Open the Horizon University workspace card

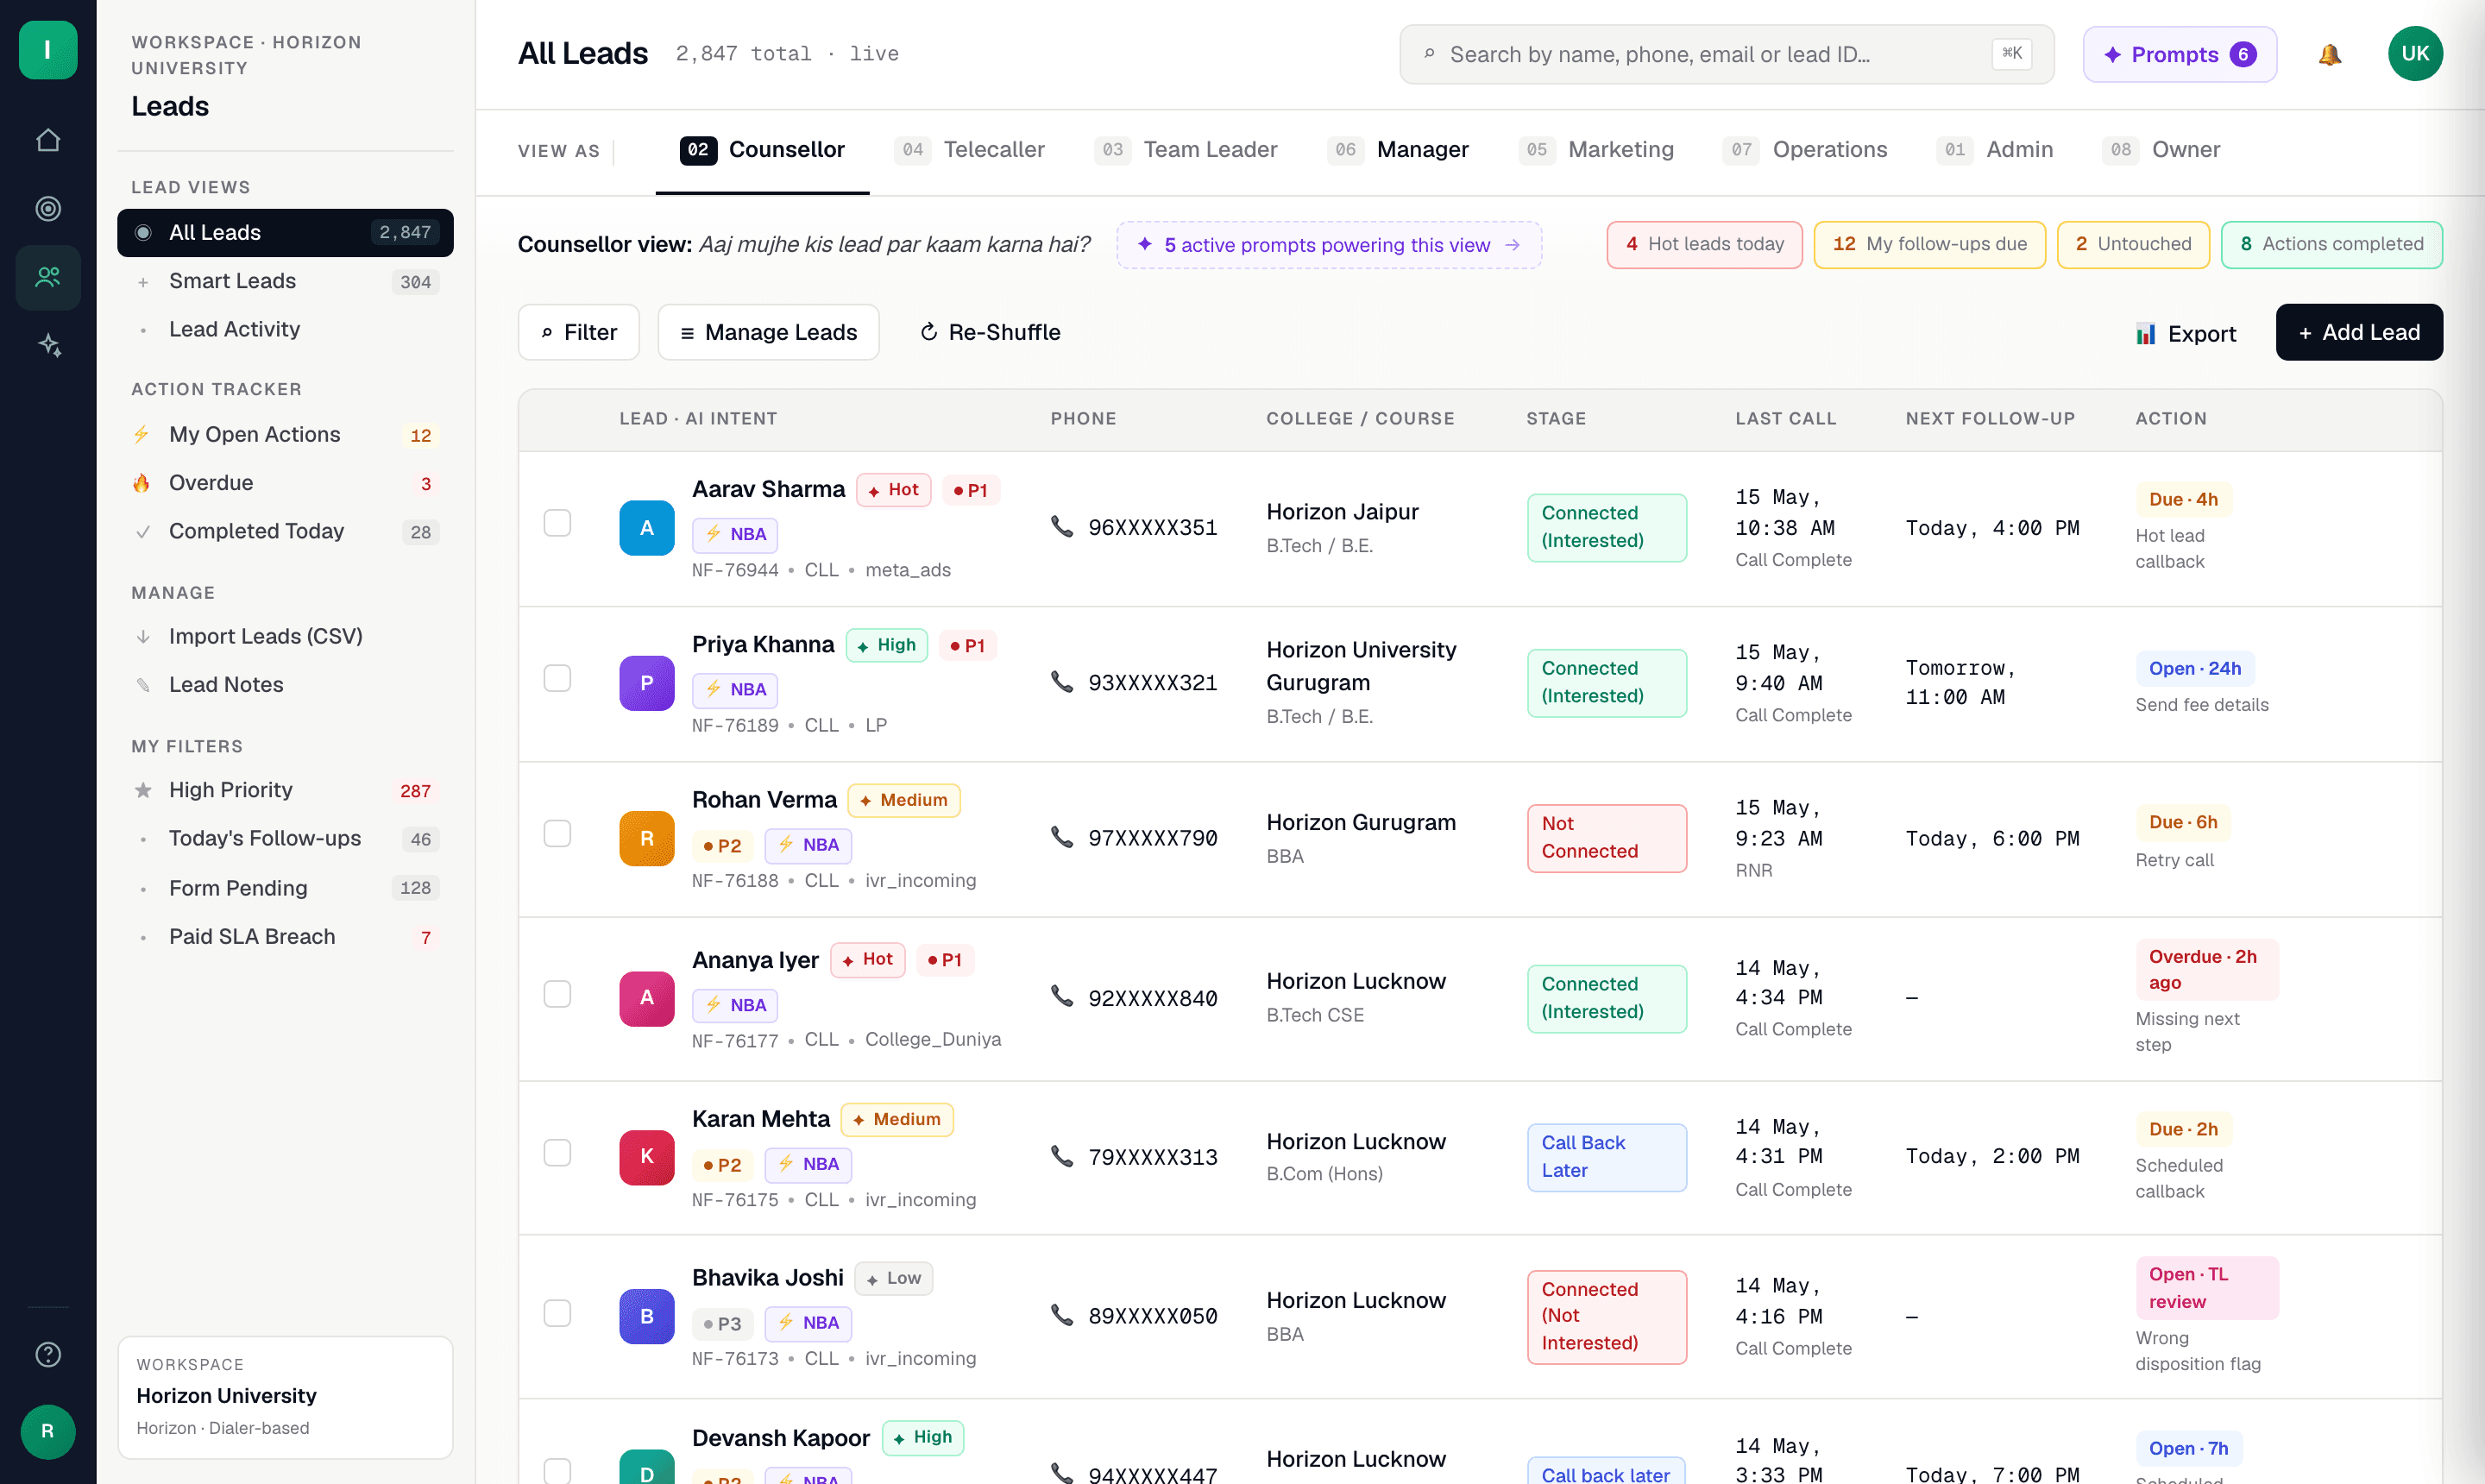pyautogui.click(x=285, y=1397)
